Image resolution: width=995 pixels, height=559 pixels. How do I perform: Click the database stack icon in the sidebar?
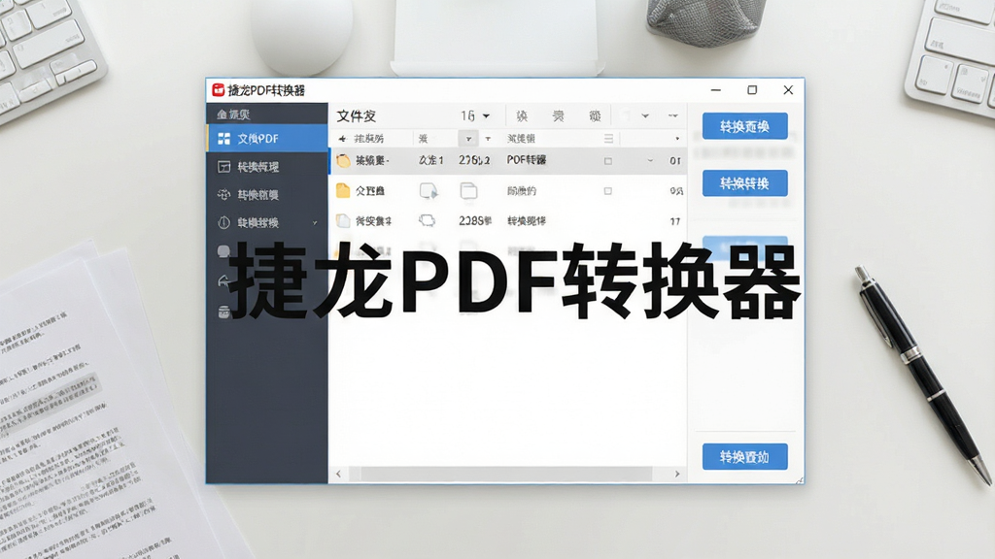coord(223,312)
